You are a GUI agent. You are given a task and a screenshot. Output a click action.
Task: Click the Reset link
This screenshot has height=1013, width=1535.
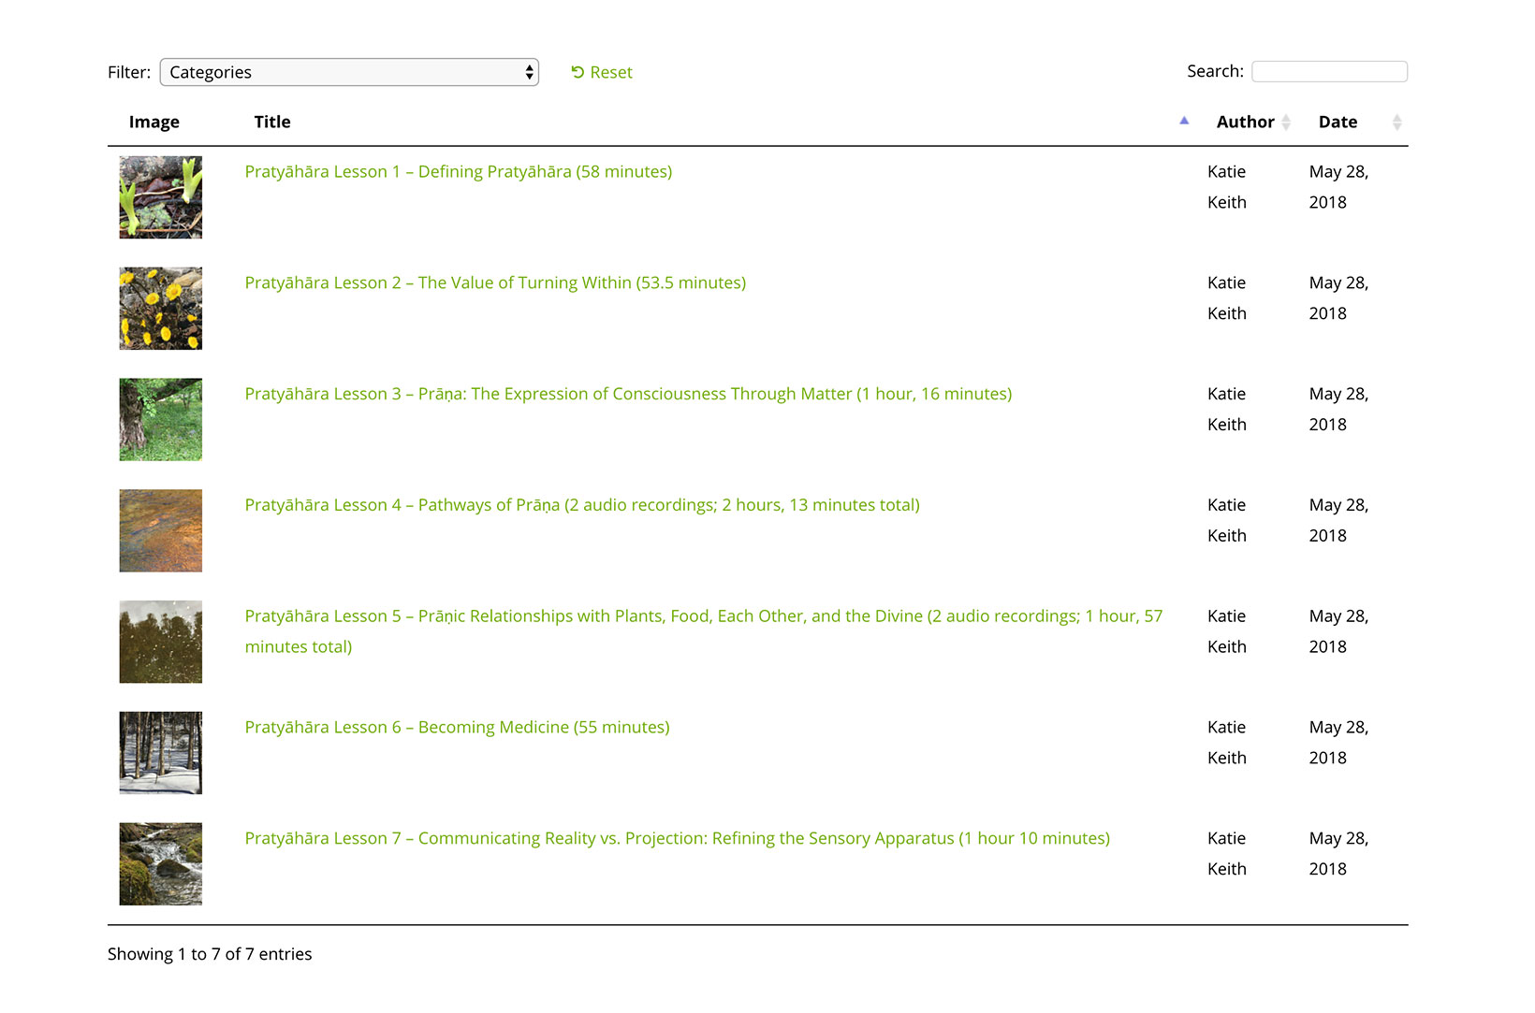610,72
